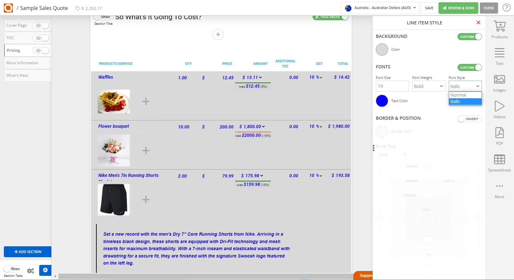The height and width of the screenshot is (280, 514).
Task: Toggle Show Section Tabs switch
Action: coord(13,269)
